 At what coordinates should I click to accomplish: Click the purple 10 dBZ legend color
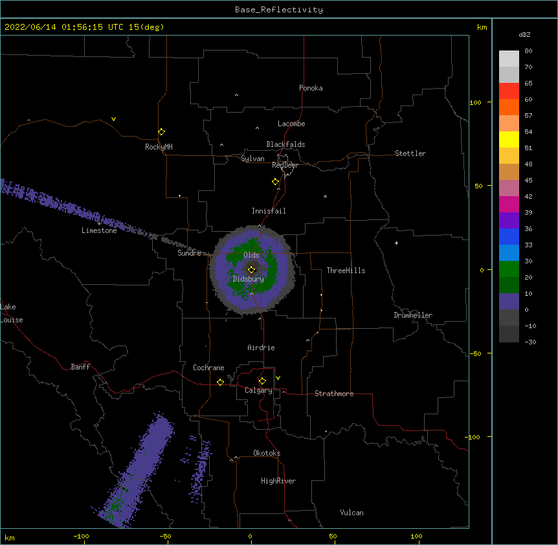tap(509, 302)
